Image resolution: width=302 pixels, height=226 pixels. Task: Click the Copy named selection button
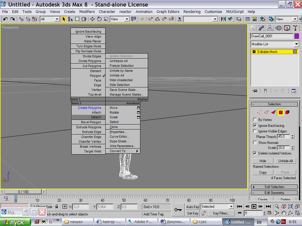pyautogui.click(x=263, y=172)
